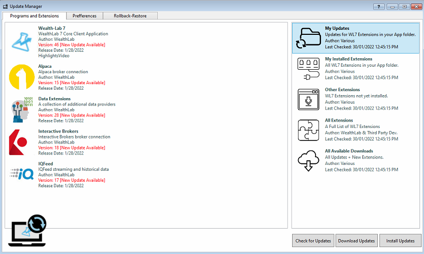Click the Download Updates button

(x=356, y=241)
